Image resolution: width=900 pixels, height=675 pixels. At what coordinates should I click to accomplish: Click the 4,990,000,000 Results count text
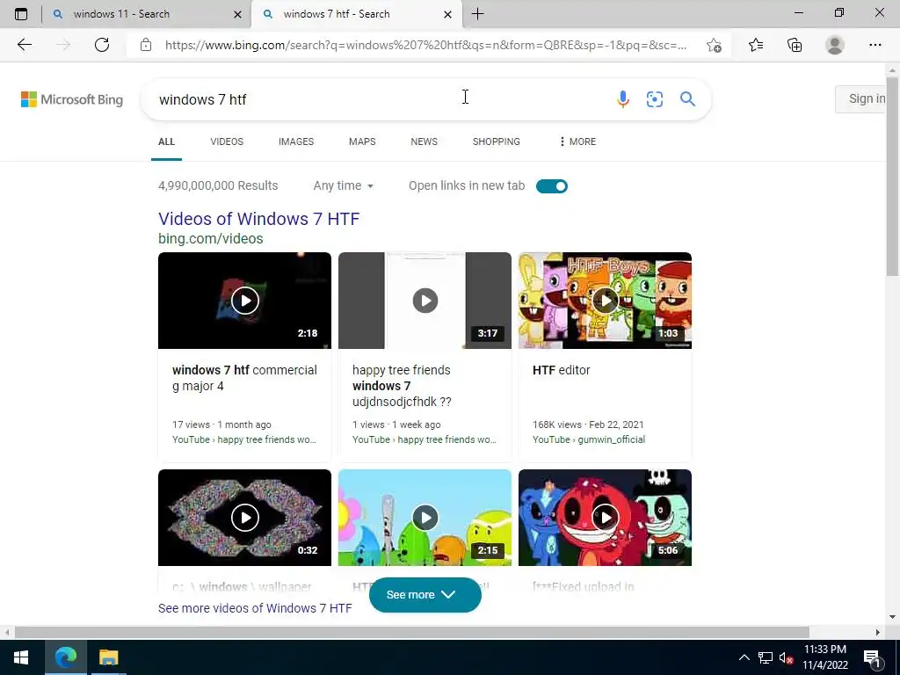point(218,186)
